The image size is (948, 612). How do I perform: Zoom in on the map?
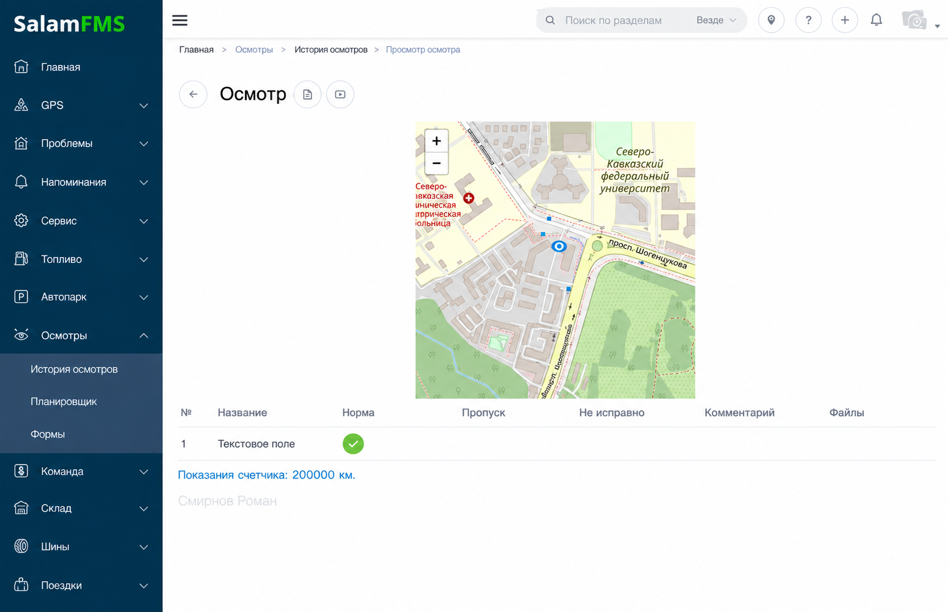pyautogui.click(x=436, y=141)
